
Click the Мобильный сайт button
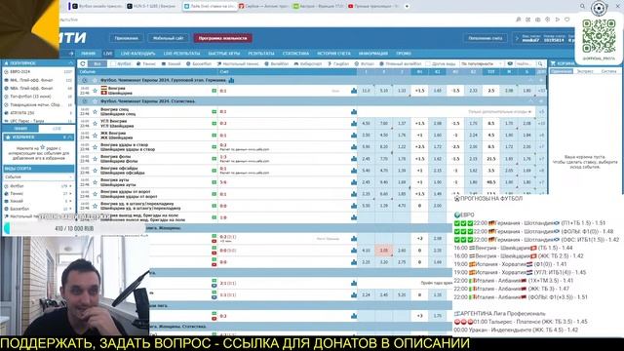coord(168,38)
